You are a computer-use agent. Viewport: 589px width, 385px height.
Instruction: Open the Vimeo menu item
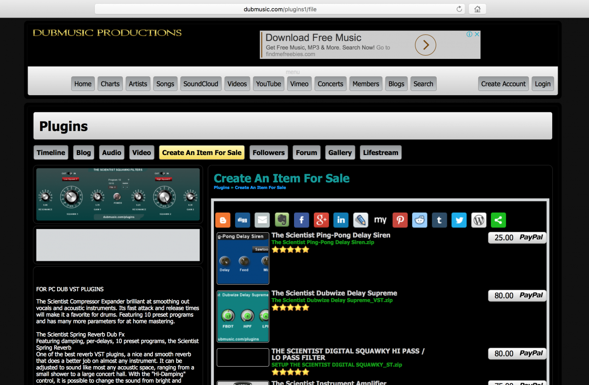300,84
